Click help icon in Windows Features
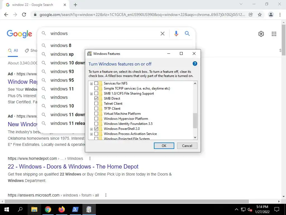 [195, 64]
